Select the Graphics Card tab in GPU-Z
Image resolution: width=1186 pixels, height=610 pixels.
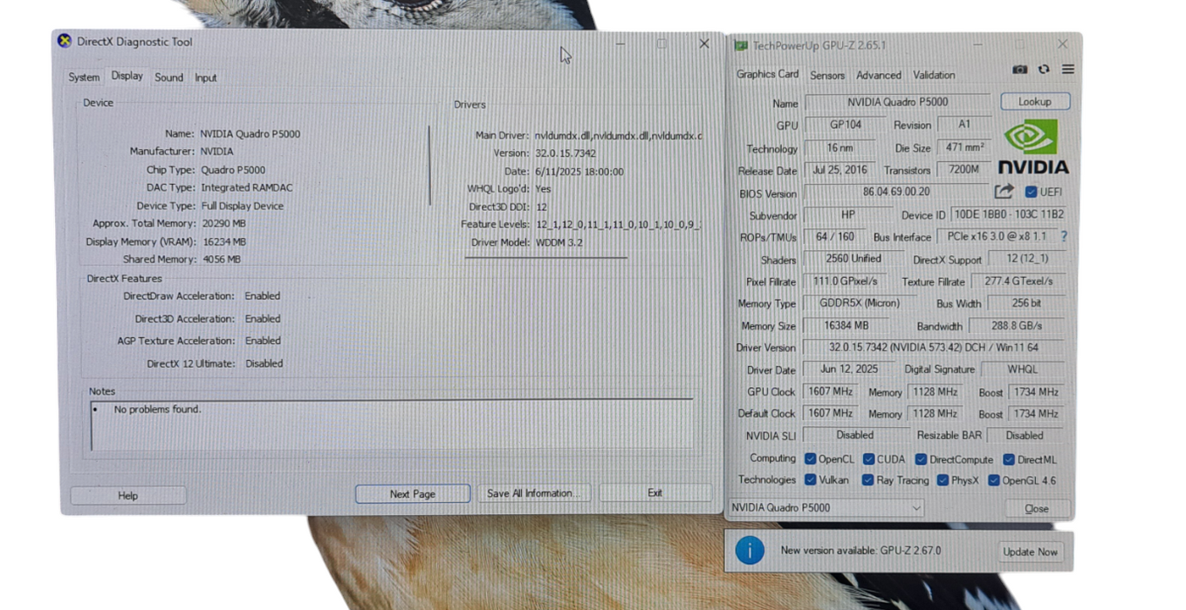(767, 74)
